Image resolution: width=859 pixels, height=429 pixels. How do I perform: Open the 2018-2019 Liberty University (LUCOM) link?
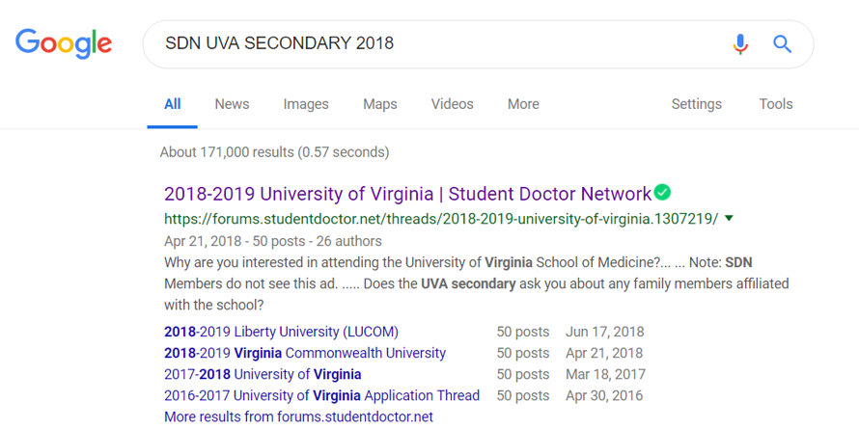(x=281, y=332)
